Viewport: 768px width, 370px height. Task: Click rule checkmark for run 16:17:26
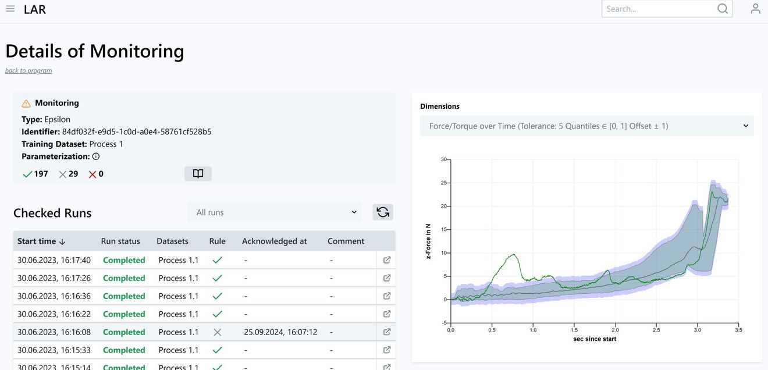click(x=217, y=278)
